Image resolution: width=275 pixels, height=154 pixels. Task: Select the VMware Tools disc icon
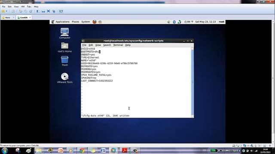click(65, 78)
